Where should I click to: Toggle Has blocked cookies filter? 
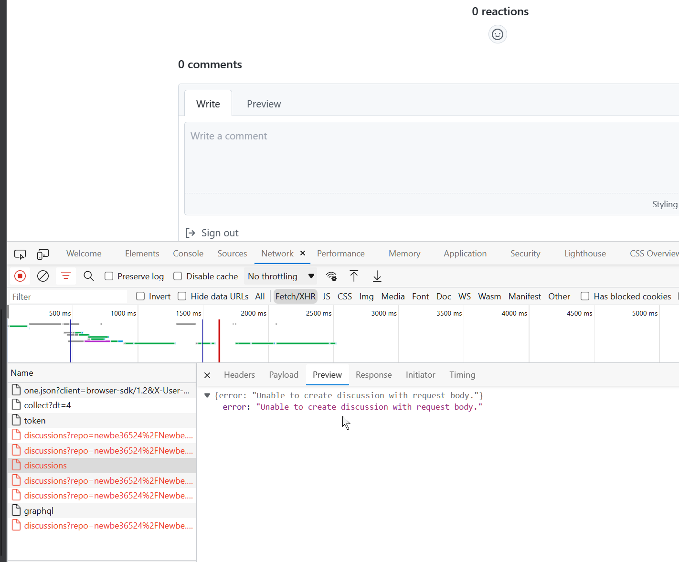pyautogui.click(x=585, y=296)
